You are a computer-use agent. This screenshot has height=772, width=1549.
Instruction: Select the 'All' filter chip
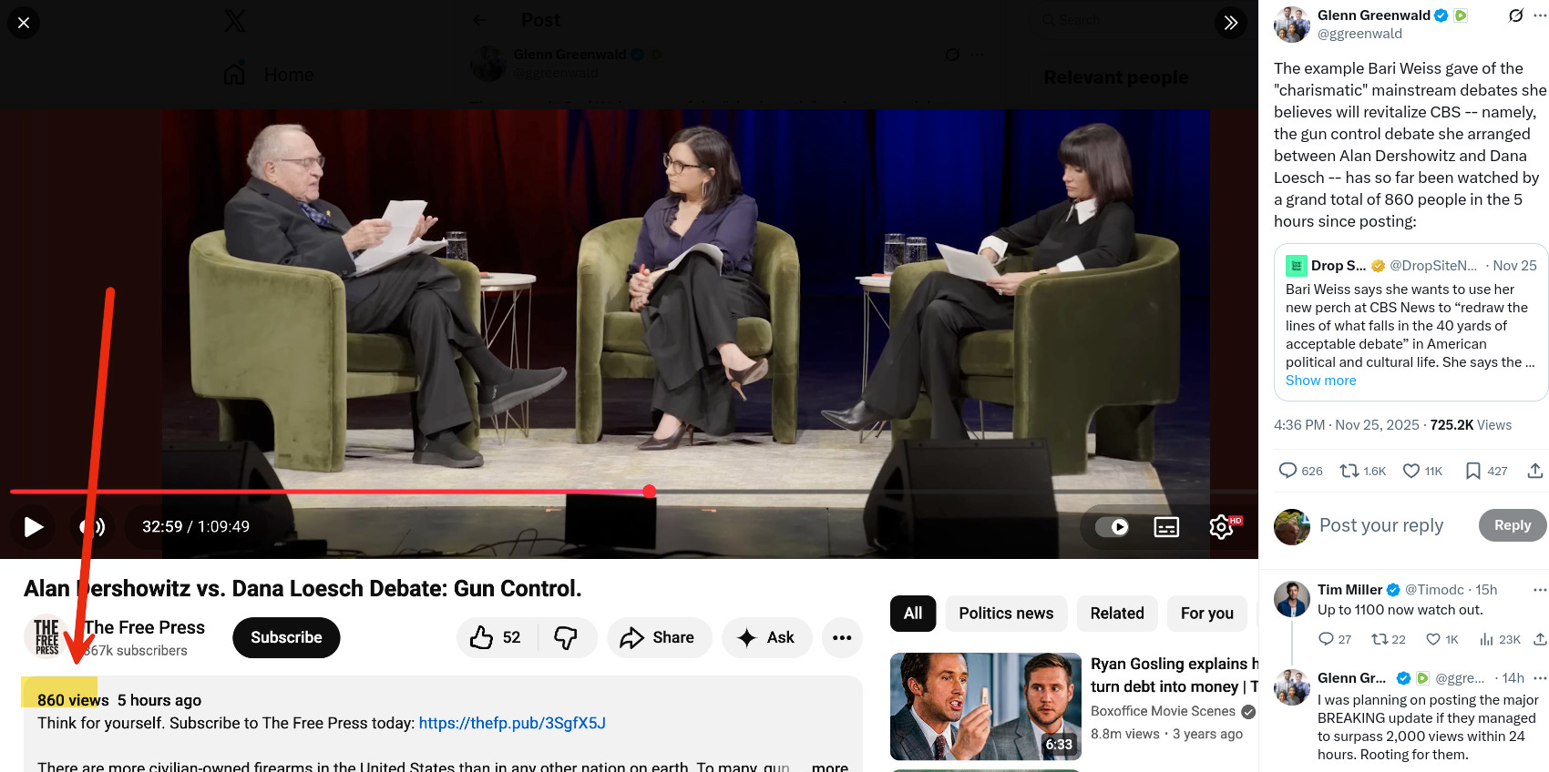913,614
